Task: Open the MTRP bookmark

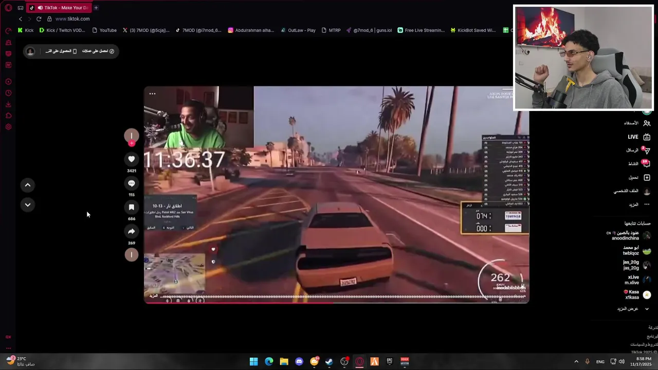Action: pos(331,30)
